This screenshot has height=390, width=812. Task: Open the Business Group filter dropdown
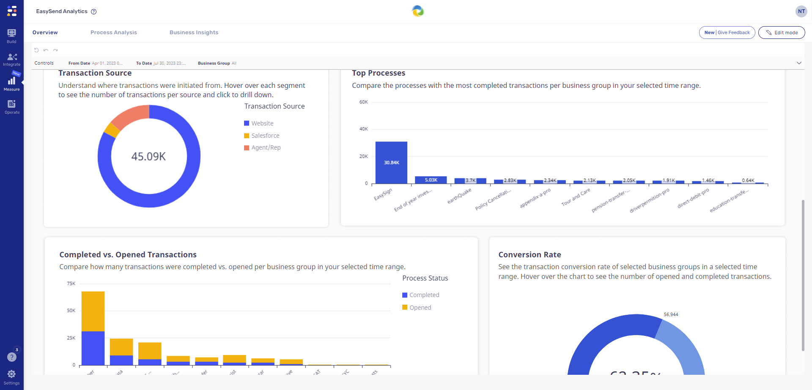217,63
